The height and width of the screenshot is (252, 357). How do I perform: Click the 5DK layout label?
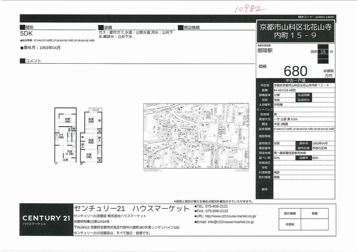click(x=26, y=34)
